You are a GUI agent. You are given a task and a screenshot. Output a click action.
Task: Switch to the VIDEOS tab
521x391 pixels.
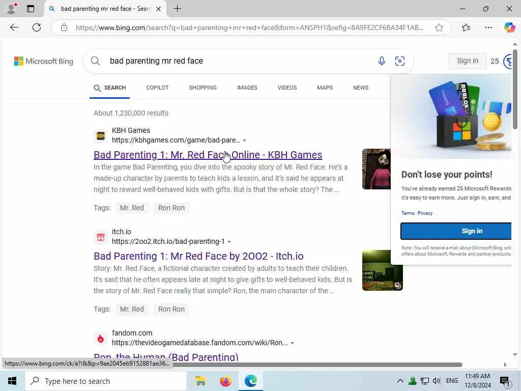pos(287,88)
